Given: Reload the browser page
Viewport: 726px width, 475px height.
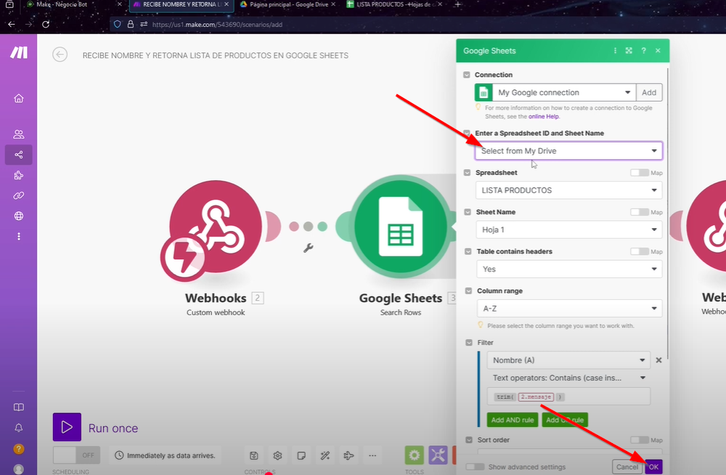Looking at the screenshot, I should pos(46,24).
